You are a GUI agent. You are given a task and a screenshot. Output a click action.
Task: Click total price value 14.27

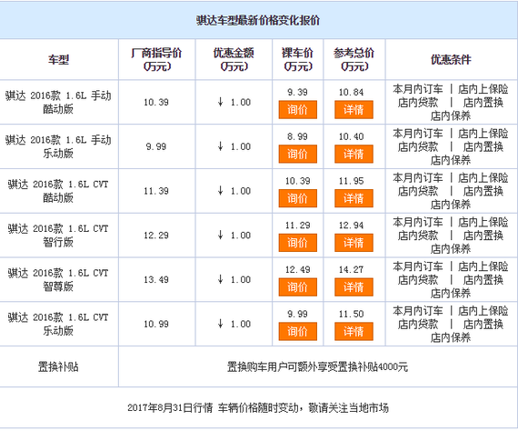click(351, 269)
